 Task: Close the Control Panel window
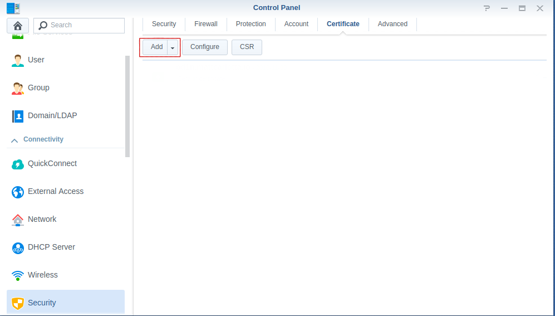[540, 8]
